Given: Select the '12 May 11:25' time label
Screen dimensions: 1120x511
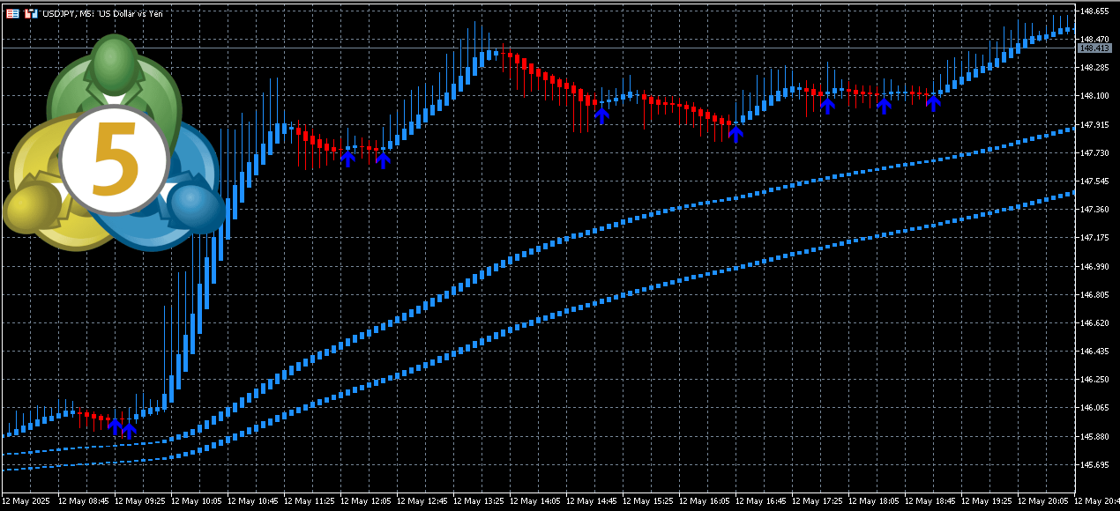Looking at the screenshot, I should click(310, 501).
